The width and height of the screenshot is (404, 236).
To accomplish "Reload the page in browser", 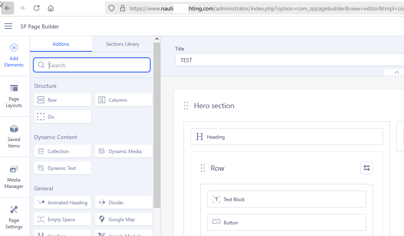I will 36,8.
